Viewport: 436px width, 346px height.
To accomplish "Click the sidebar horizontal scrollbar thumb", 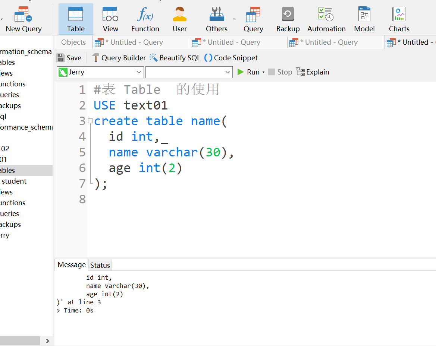I will click(20, 341).
